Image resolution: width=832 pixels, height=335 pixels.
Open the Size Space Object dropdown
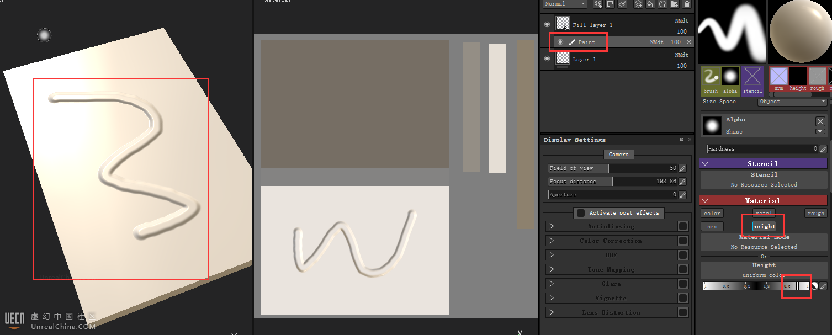(793, 102)
